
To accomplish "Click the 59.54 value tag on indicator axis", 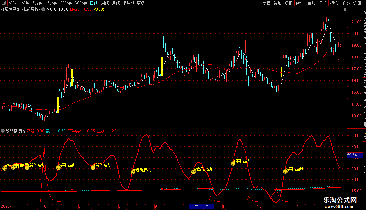I will click(355, 155).
